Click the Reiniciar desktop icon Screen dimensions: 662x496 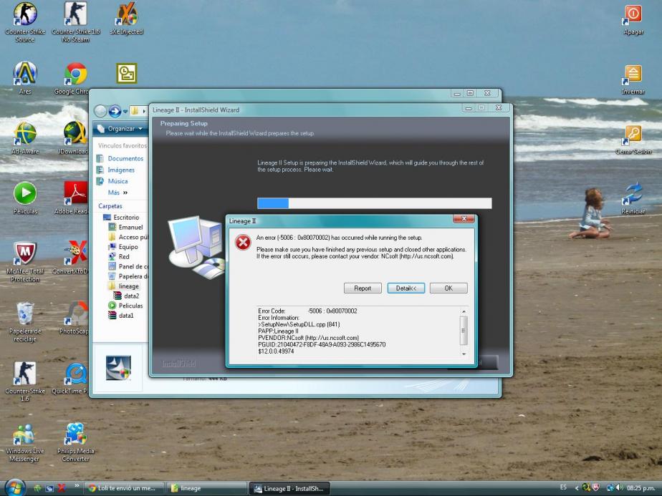[x=633, y=198]
